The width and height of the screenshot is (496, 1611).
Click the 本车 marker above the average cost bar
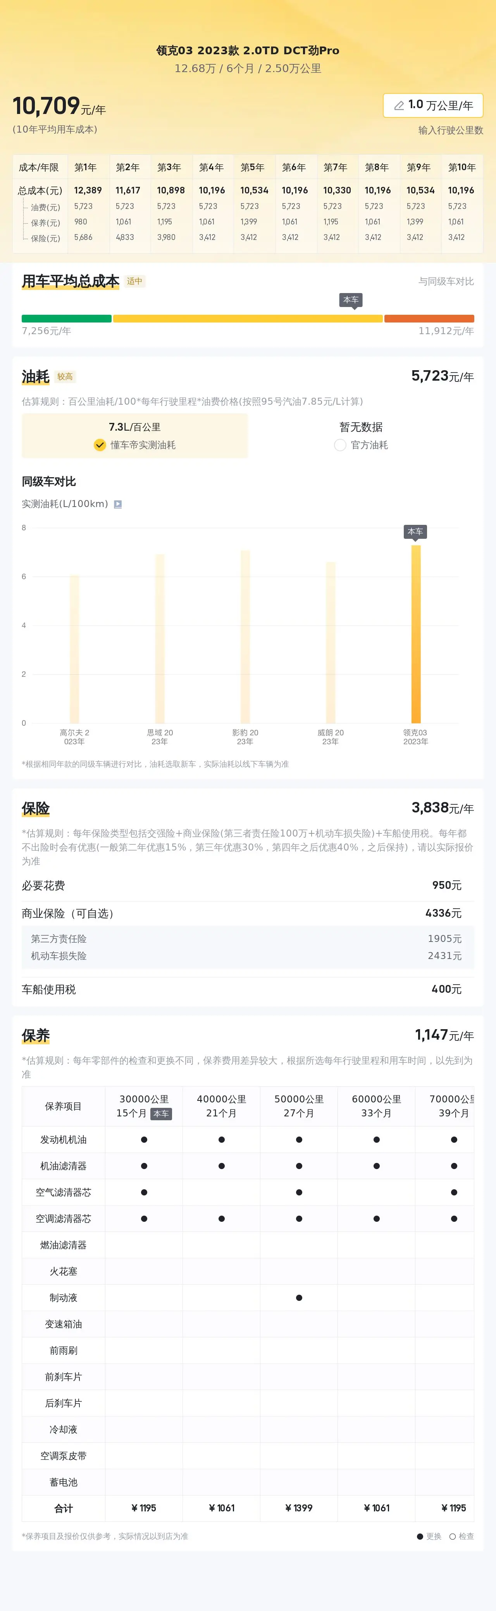tap(351, 300)
